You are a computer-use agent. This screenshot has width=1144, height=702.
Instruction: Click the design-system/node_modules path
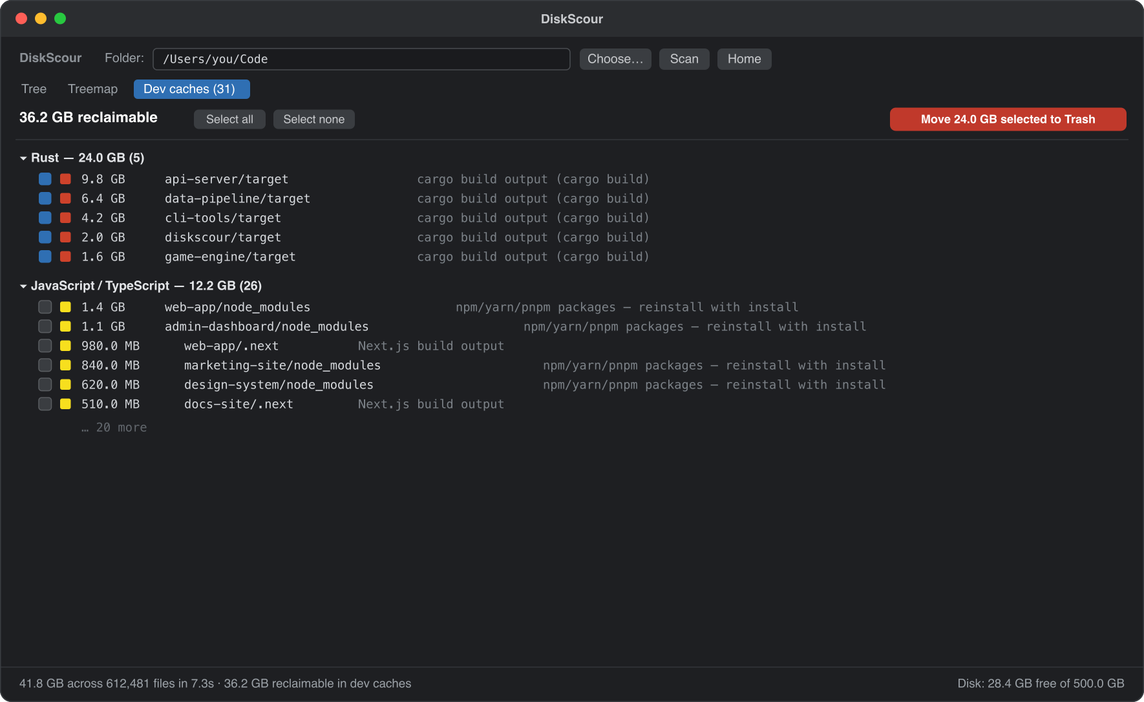pos(279,385)
